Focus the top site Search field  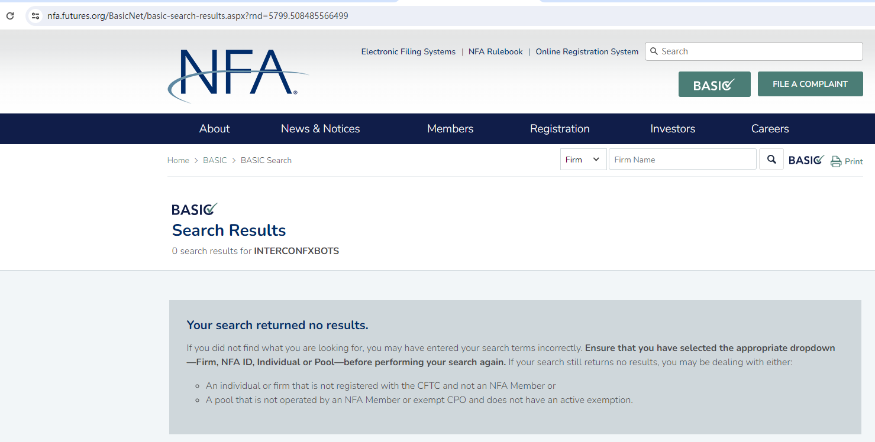[x=754, y=51]
